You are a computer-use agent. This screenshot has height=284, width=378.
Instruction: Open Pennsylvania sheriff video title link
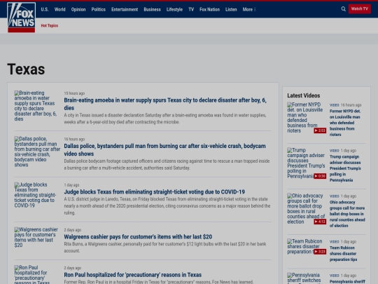(x=347, y=282)
